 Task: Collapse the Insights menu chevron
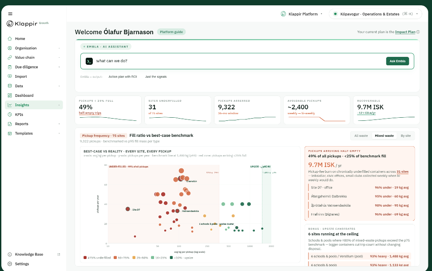pyautogui.click(x=59, y=105)
